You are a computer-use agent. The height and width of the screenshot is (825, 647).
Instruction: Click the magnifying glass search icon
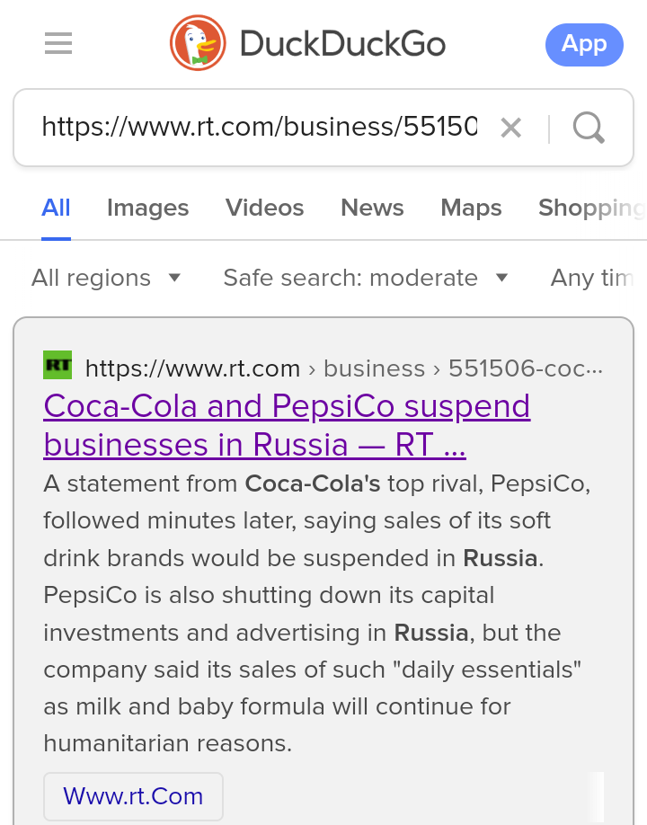589,128
